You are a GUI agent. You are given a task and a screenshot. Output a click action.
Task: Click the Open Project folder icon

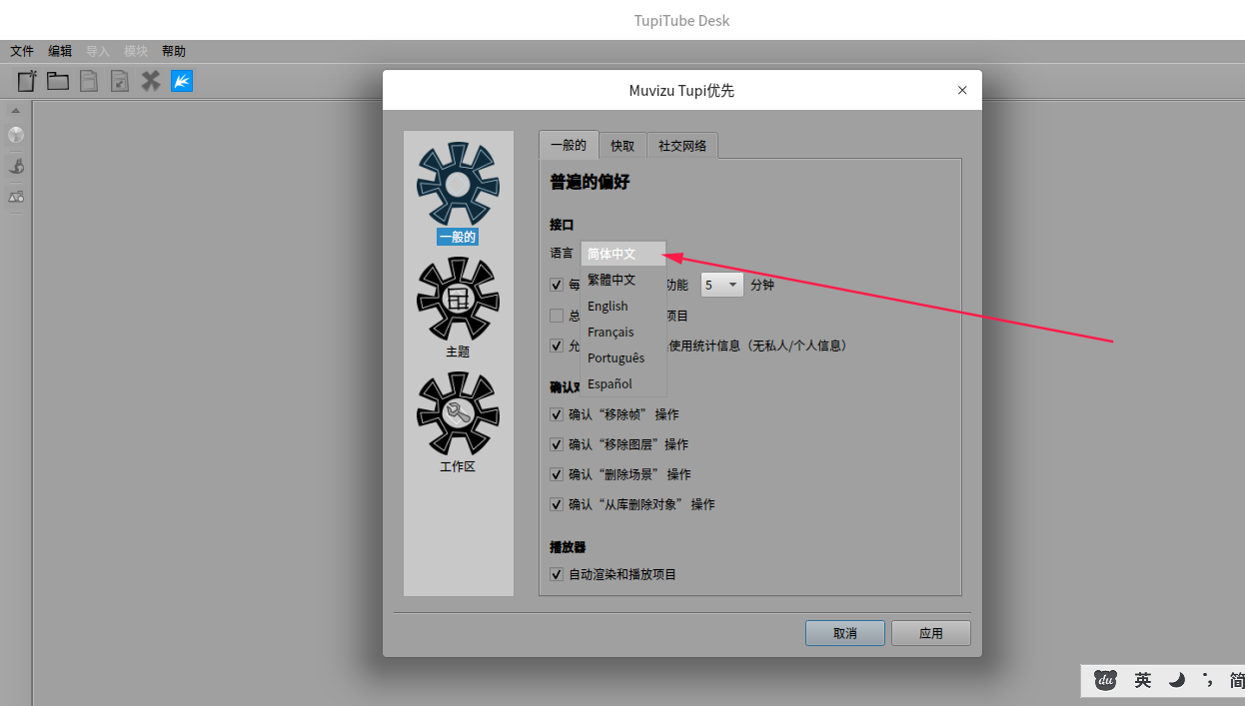click(58, 81)
